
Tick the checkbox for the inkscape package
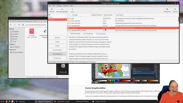[x=68, y=28]
